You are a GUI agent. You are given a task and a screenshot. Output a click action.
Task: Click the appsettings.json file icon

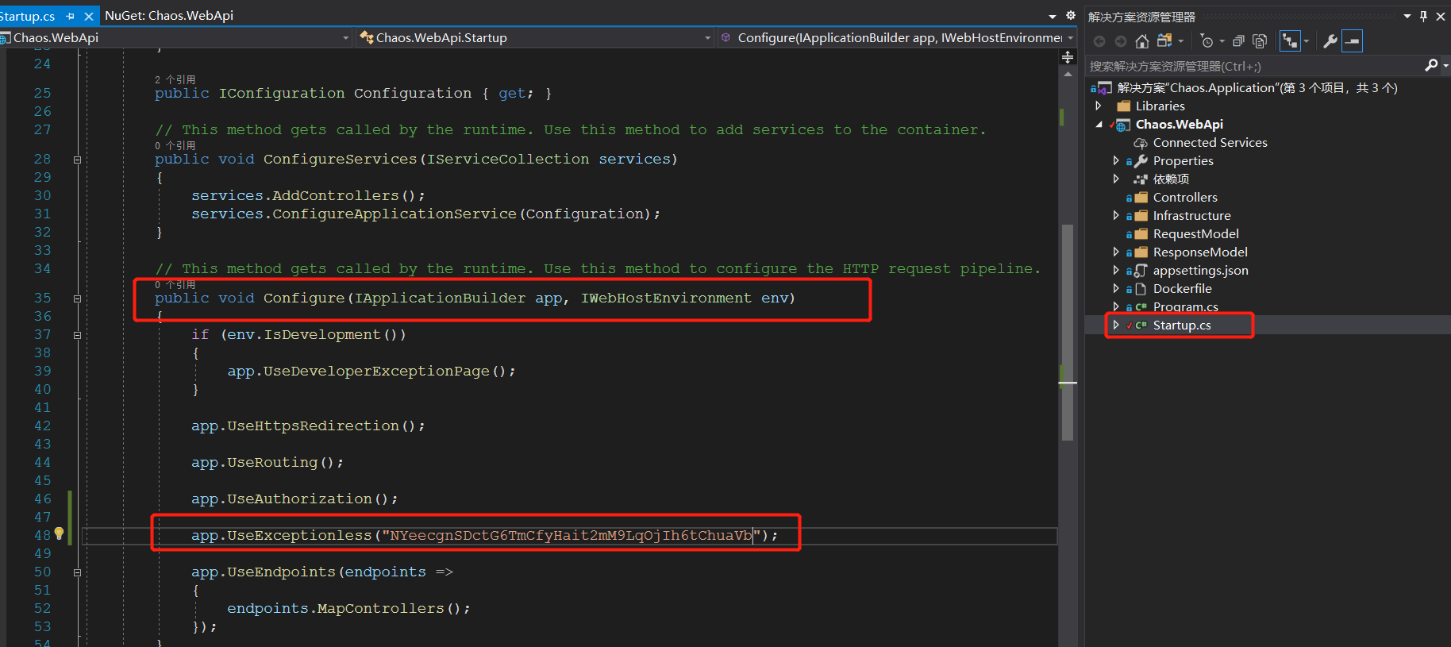tap(1141, 271)
